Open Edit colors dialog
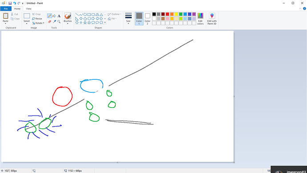307x173 pixels. pos(200,19)
